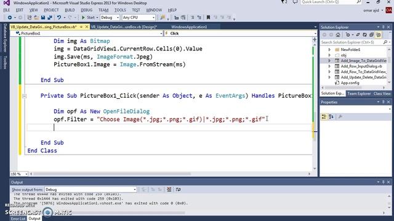Open the DEBUG menu
This screenshot has height=221, width=394.
[86, 10]
